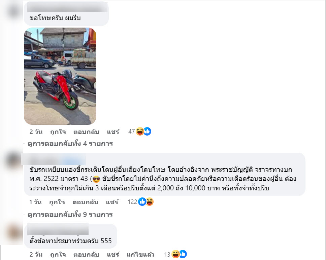The image size is (326, 260).
Task: Click the haha reaction beside count 13
Action: tap(175, 254)
